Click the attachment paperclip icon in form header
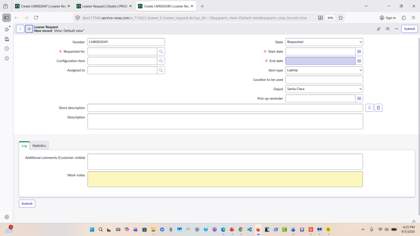 point(379,29)
